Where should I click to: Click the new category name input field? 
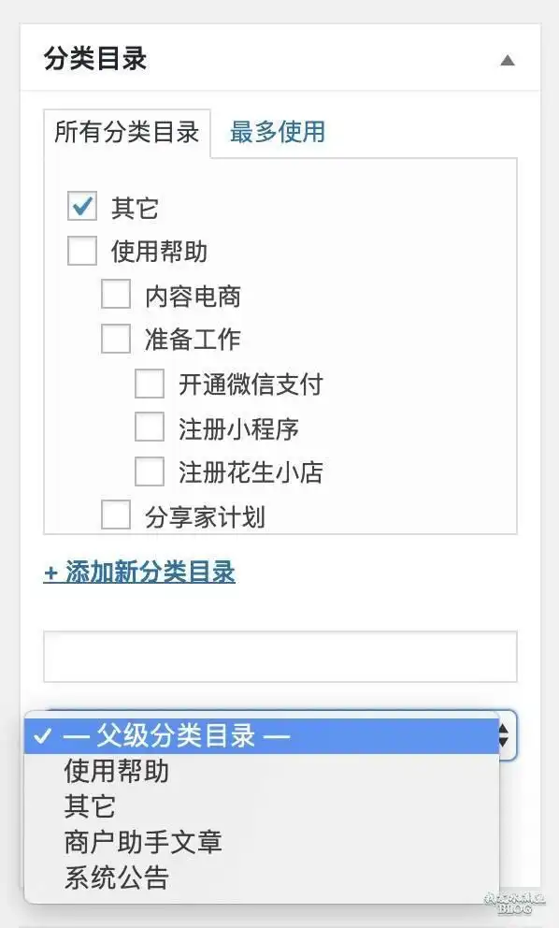click(x=279, y=656)
